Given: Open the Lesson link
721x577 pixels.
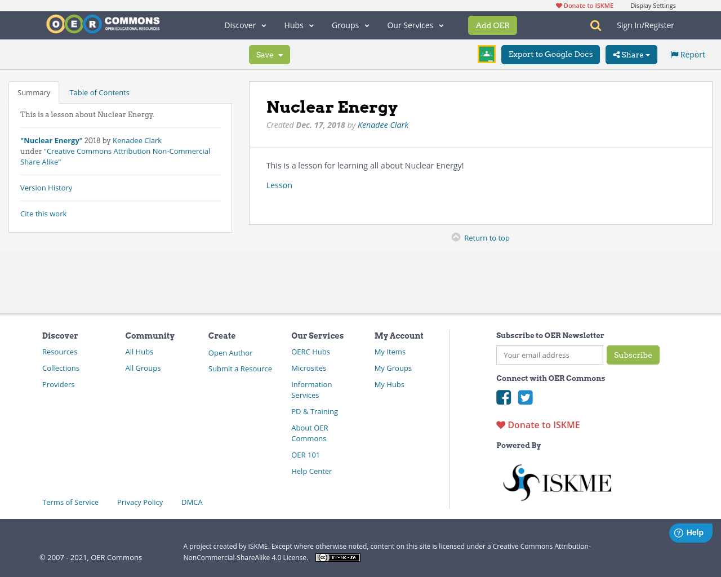Looking at the screenshot, I should pos(279,185).
